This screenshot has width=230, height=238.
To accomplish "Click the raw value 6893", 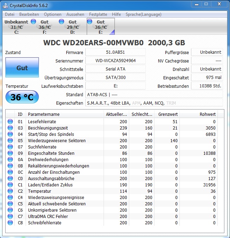I will pyautogui.click(x=211, y=134).
